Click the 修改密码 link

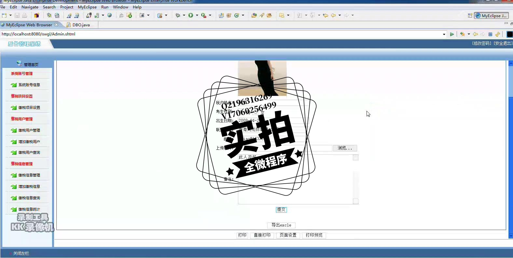(x=482, y=43)
